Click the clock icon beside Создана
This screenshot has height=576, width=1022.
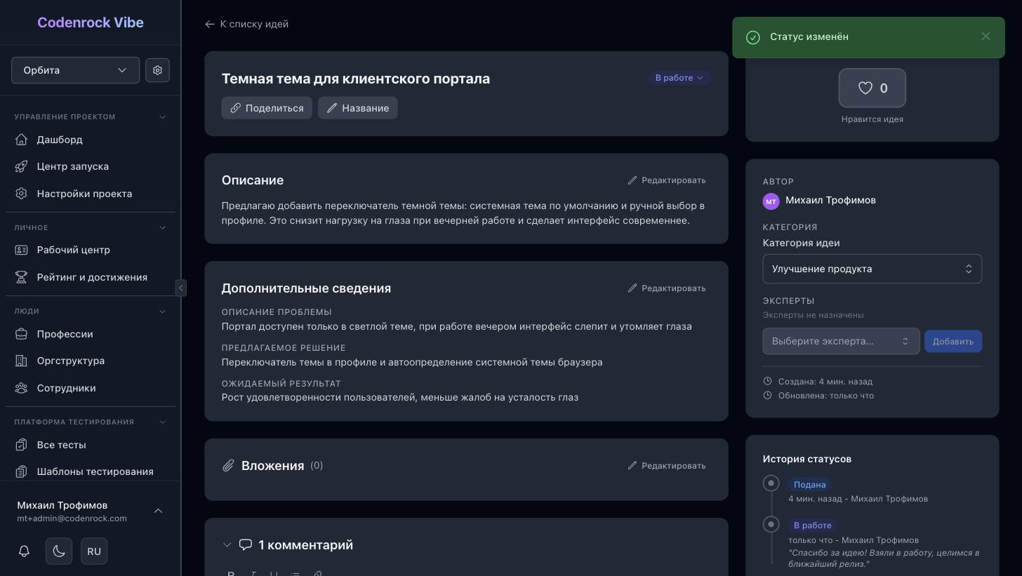pyautogui.click(x=767, y=382)
